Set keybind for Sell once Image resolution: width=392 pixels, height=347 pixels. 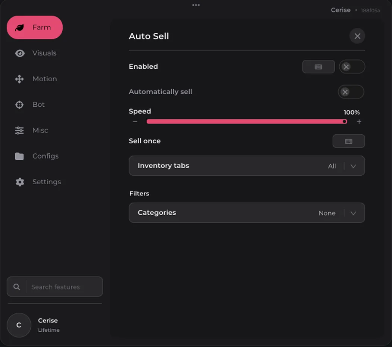pos(349,141)
